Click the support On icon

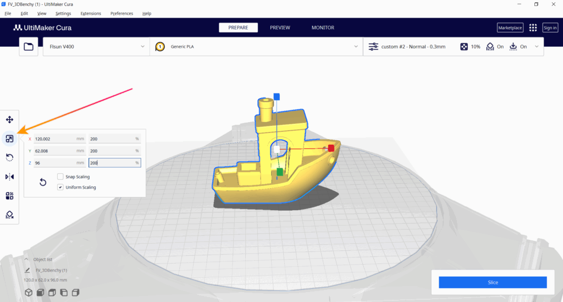(x=490, y=47)
